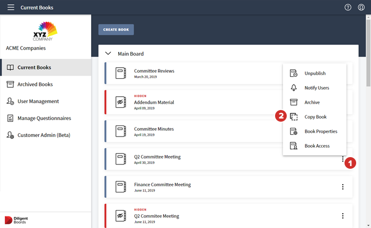Collapse the Main Board section chevron

pos(108,53)
